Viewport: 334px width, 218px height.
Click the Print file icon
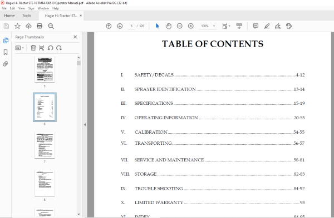pos(40,26)
